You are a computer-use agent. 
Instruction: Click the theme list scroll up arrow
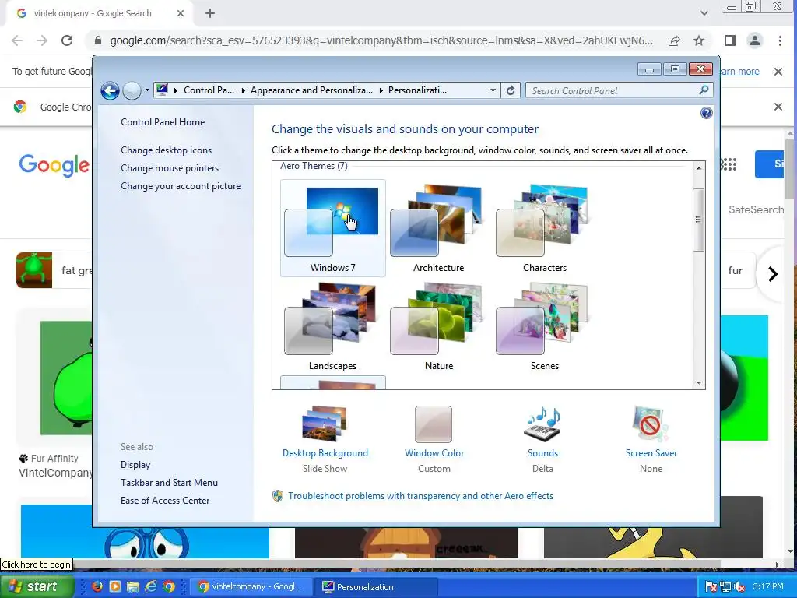tap(699, 167)
